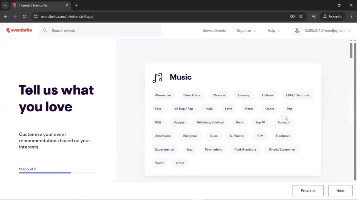Select the Acoustic tag
This screenshot has height=200, width=357.
pyautogui.click(x=284, y=122)
